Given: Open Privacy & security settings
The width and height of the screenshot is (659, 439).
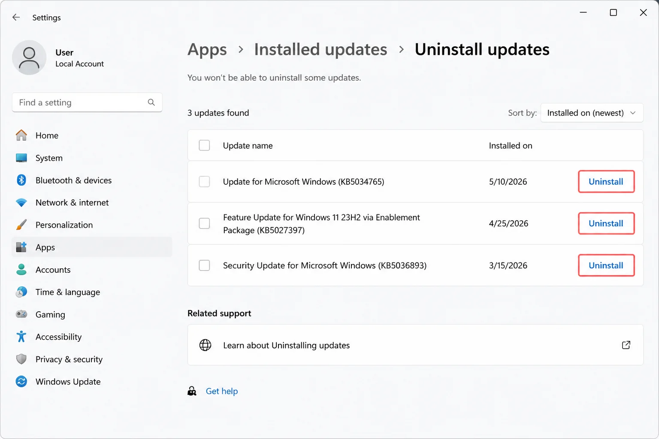Looking at the screenshot, I should coord(92,359).
